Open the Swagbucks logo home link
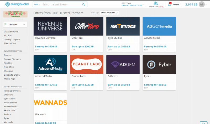This screenshot has width=210, height=124. coord(17,4)
